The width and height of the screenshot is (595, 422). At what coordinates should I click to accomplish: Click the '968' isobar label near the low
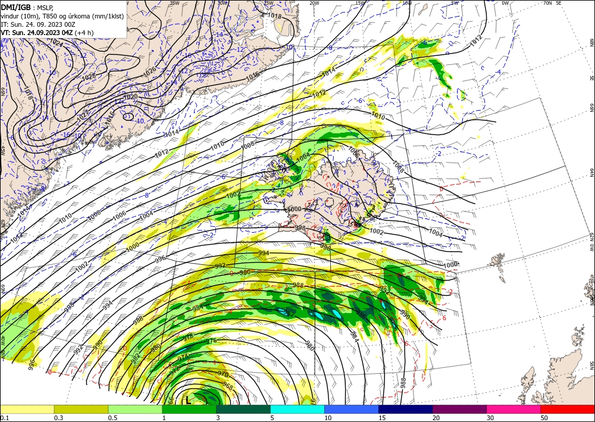click(228, 386)
